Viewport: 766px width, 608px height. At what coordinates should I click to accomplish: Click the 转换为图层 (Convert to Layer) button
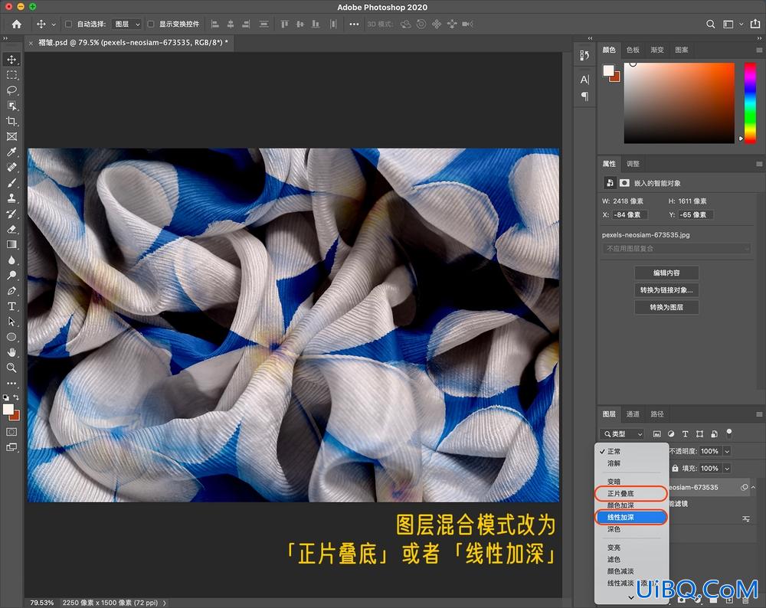[x=666, y=307]
